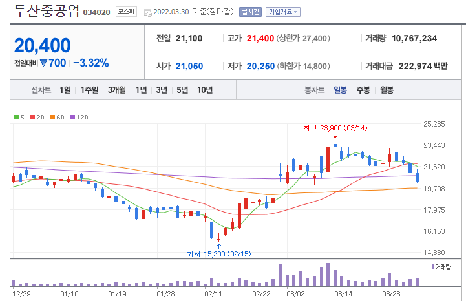Click the 02/11 date axis label

tap(213, 294)
